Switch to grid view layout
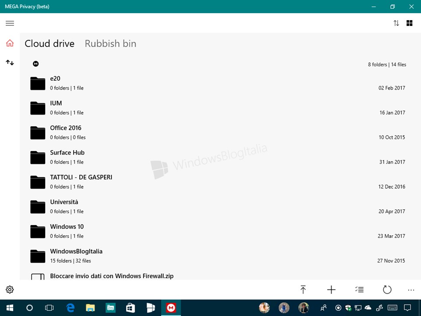This screenshot has width=421, height=316. pyautogui.click(x=410, y=23)
